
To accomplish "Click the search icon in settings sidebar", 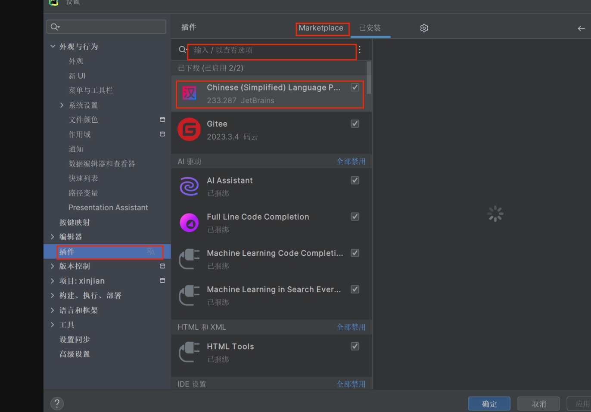I will click(x=55, y=27).
